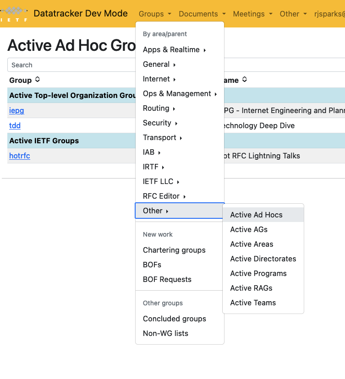
Task: Sort table by Name column arrows
Action: pyautogui.click(x=245, y=80)
